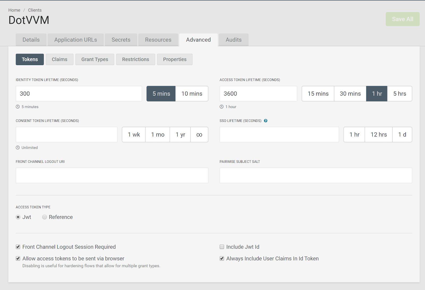This screenshot has width=425, height=290.
Task: Open the Grant Types sub-tab
Action: pyautogui.click(x=95, y=59)
